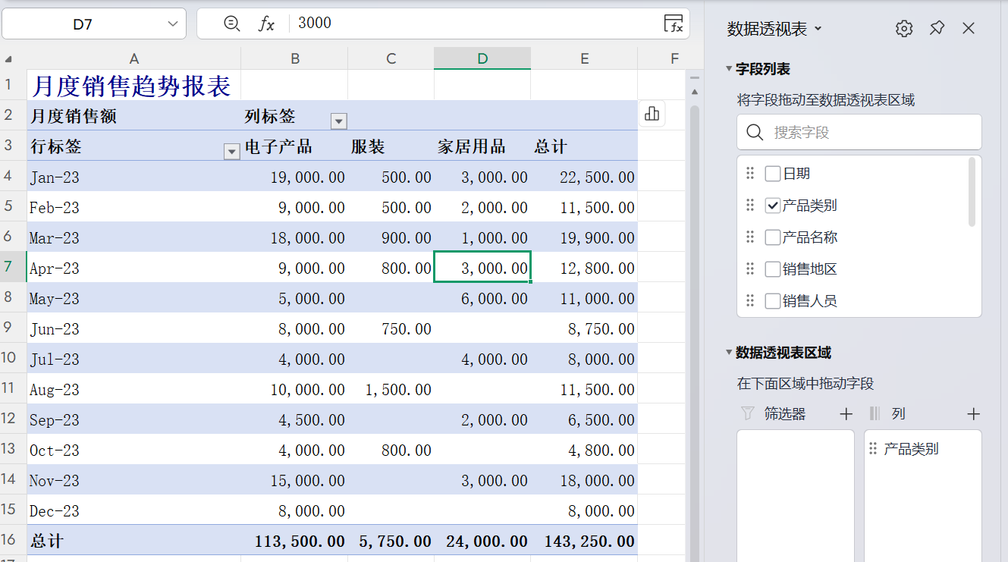Click drag handle of 产品类别 in 列 area
1008x562 pixels.
(x=873, y=449)
